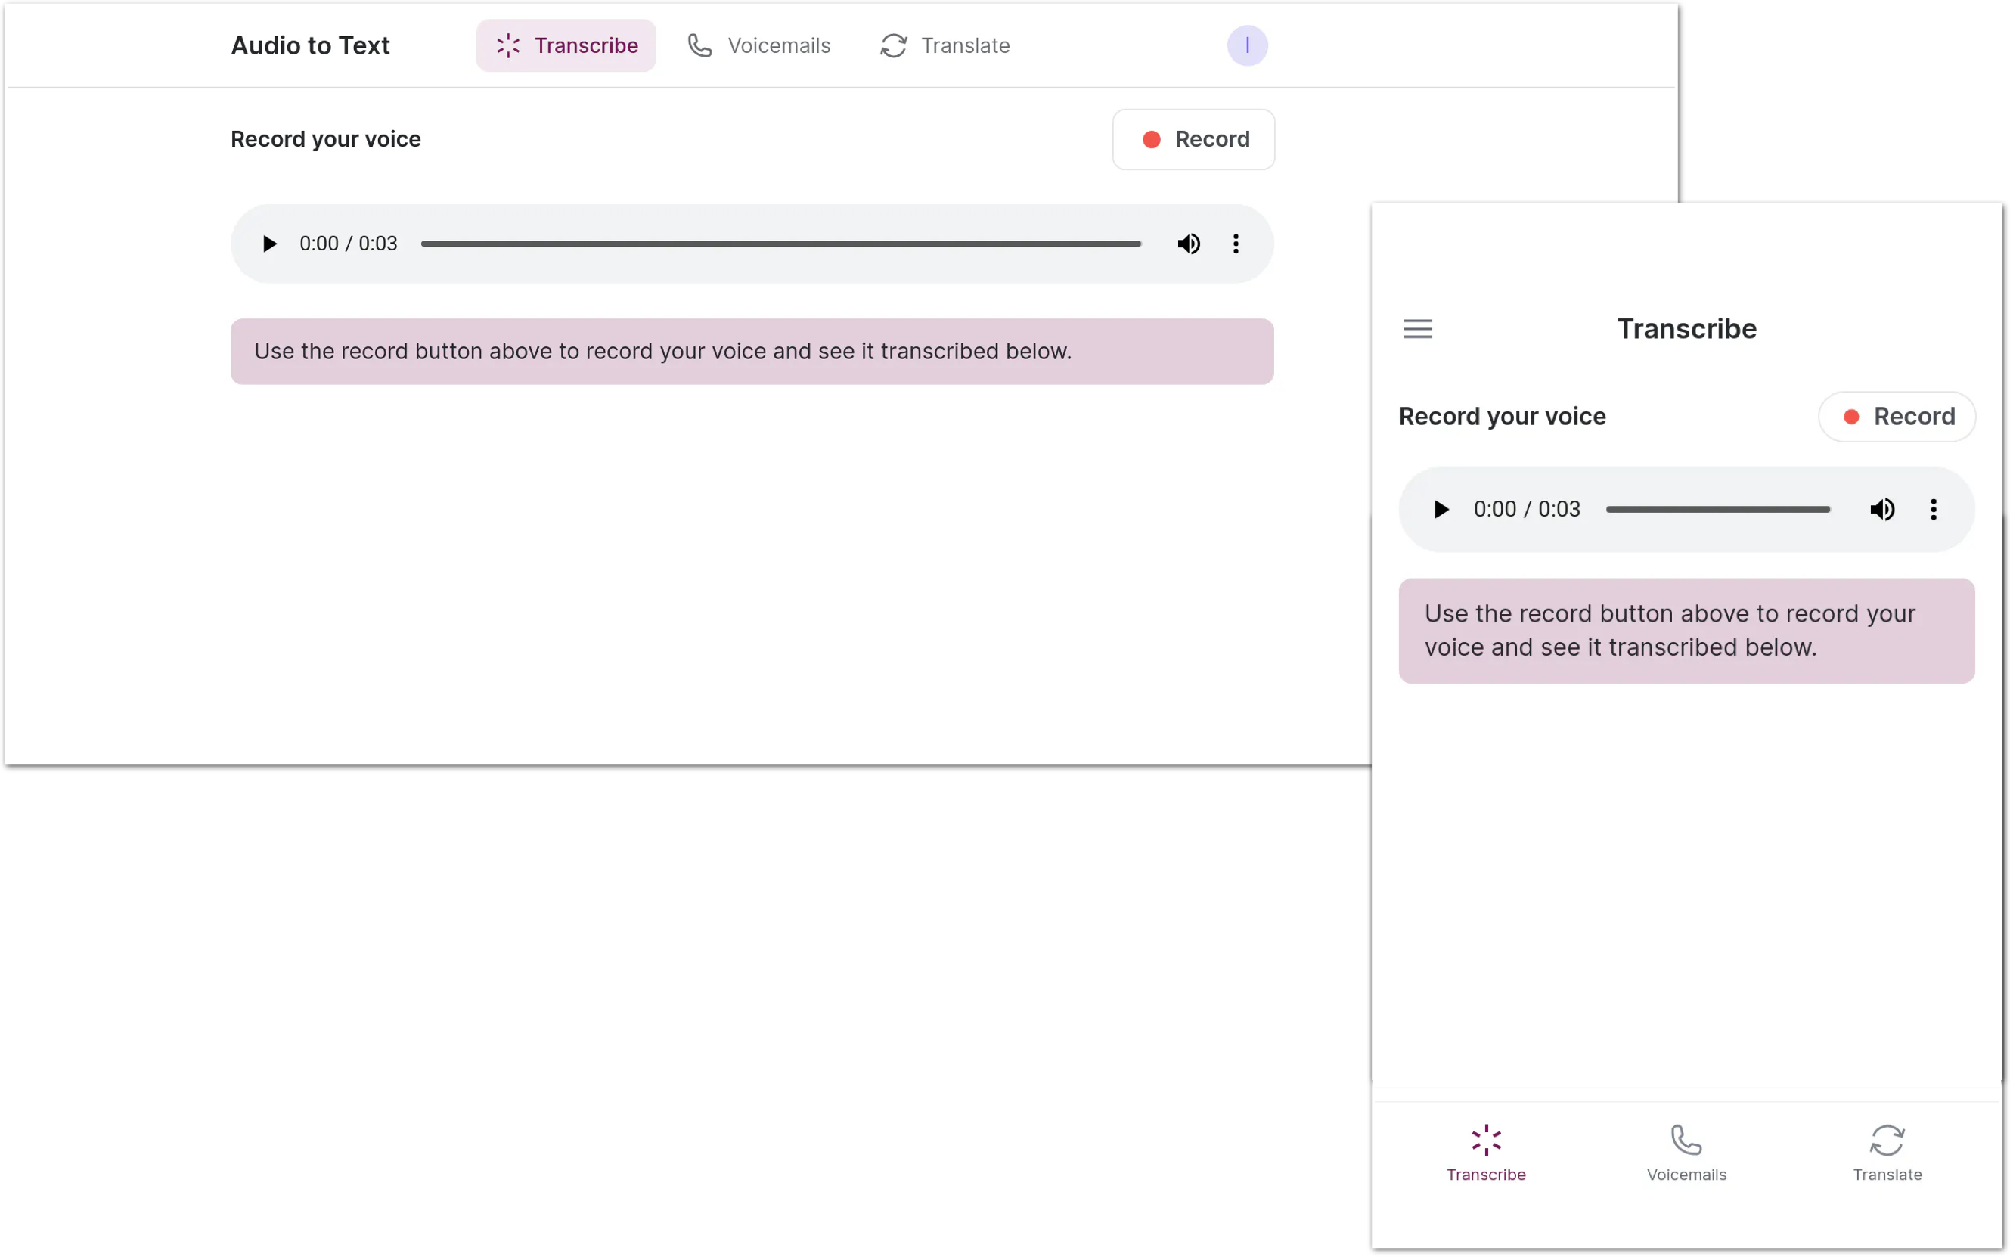Click the Record button on desktop
The image size is (2010, 1257).
tap(1193, 139)
